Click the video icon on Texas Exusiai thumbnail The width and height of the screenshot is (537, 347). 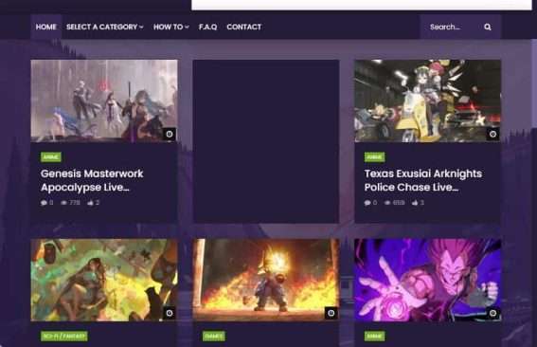click(492, 134)
